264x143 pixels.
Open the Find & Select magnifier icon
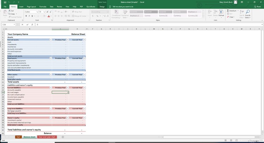tap(248, 12)
